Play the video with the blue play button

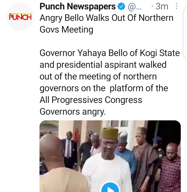pyautogui.click(x=110, y=188)
